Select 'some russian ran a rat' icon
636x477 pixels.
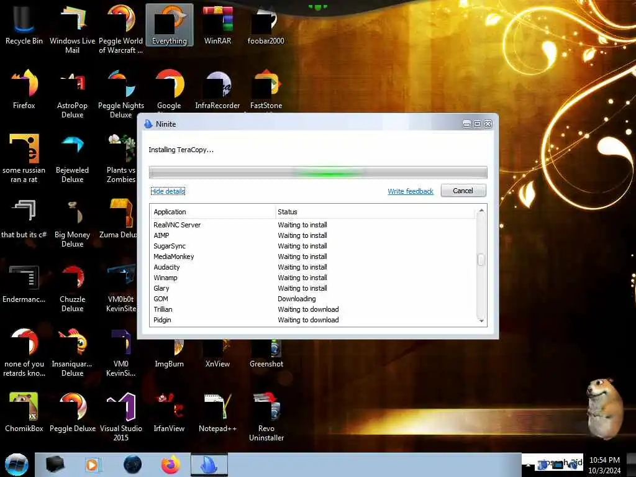coord(24,158)
